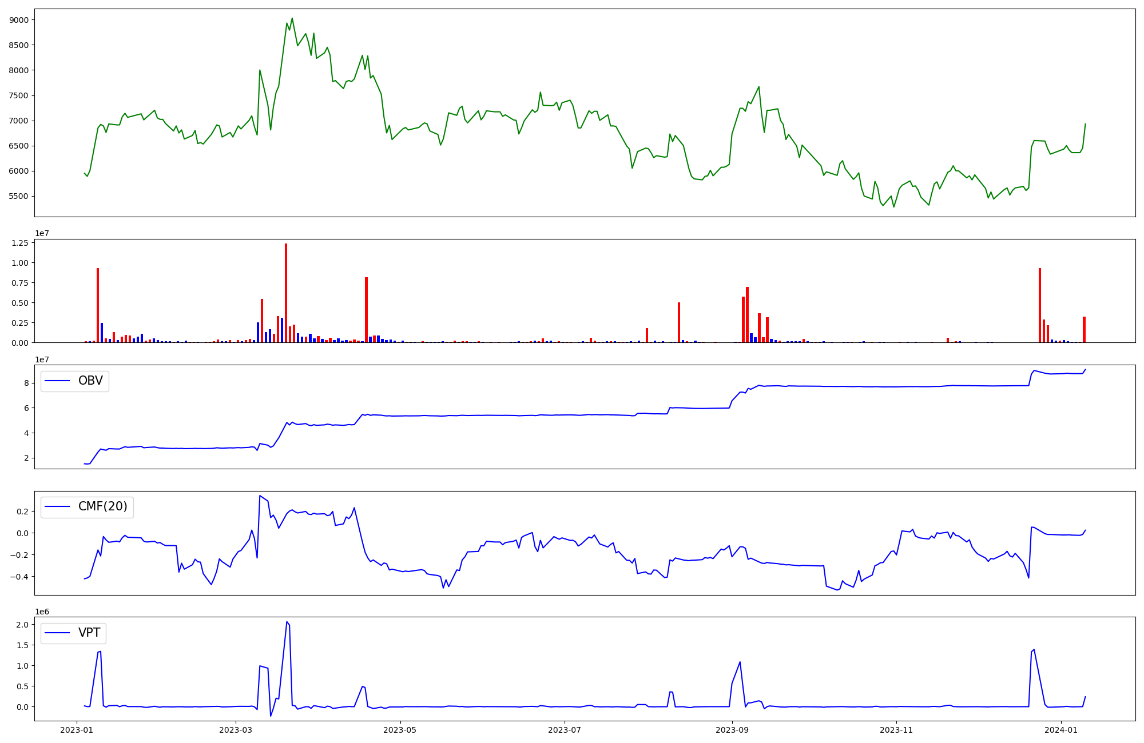Click the 1.25 volume axis tick label
Viewport: 1144px width, 743px height.
pyautogui.click(x=20, y=243)
